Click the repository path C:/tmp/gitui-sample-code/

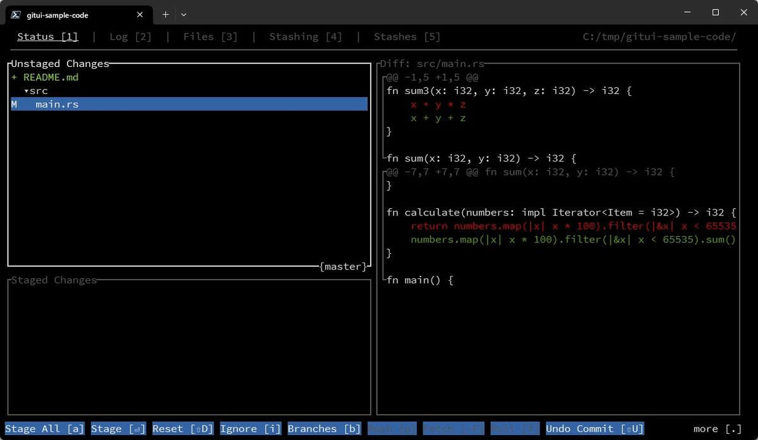pos(659,37)
